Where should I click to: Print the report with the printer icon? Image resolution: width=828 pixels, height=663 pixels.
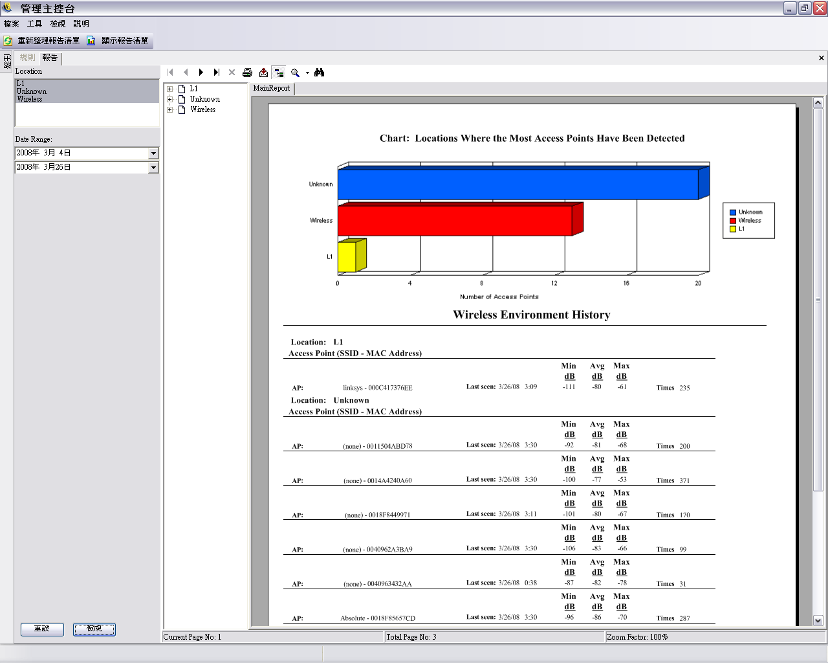click(247, 73)
